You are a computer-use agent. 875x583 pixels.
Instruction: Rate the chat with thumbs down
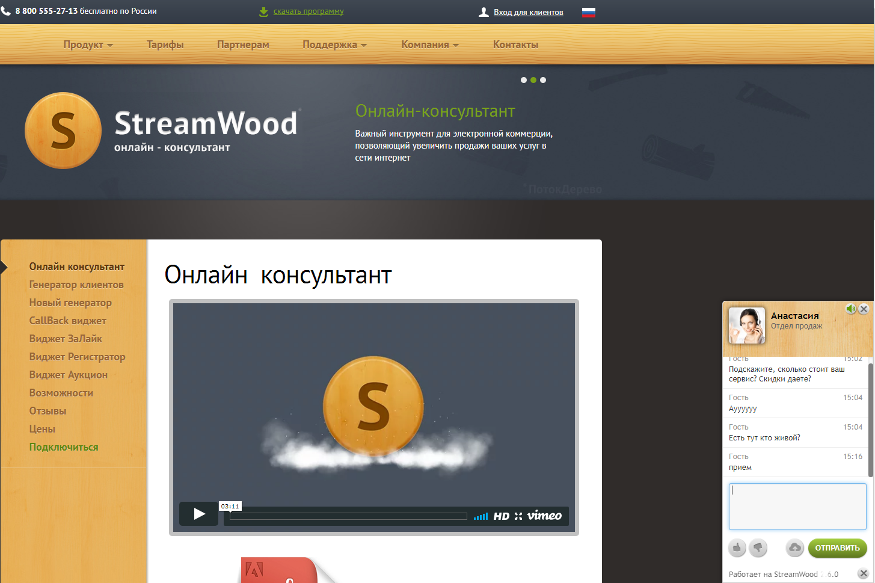[x=758, y=548]
